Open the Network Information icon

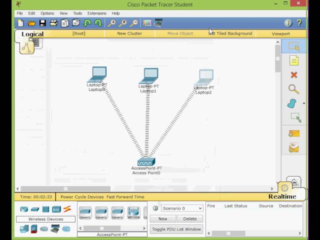click(288, 23)
